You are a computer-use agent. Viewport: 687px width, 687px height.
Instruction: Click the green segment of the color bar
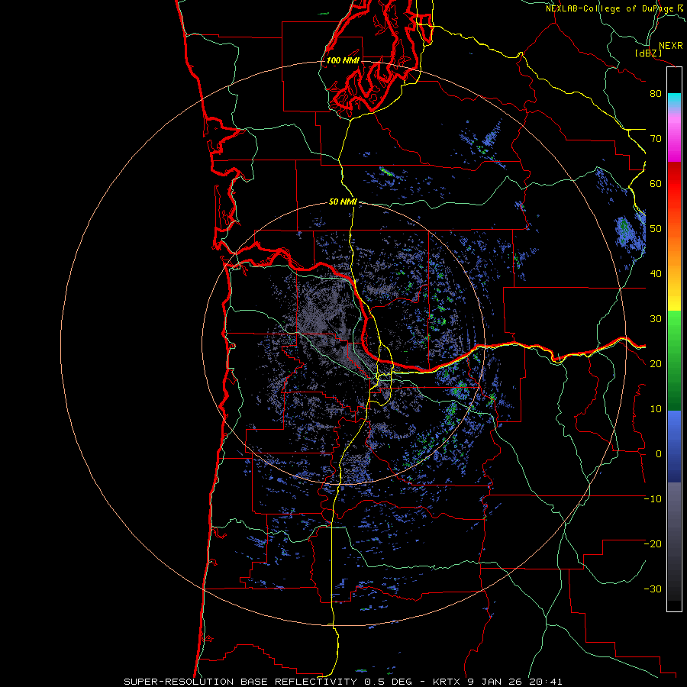point(674,360)
